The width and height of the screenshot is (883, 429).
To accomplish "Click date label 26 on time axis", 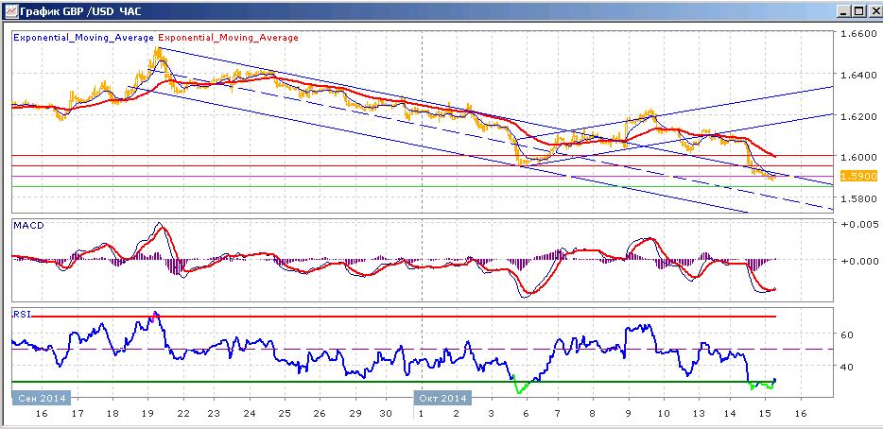I will (319, 414).
